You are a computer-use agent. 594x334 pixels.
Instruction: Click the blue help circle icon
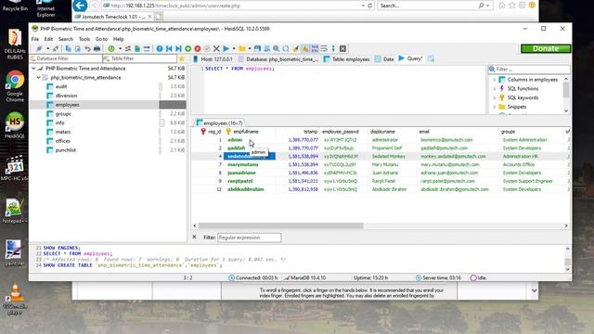click(160, 48)
